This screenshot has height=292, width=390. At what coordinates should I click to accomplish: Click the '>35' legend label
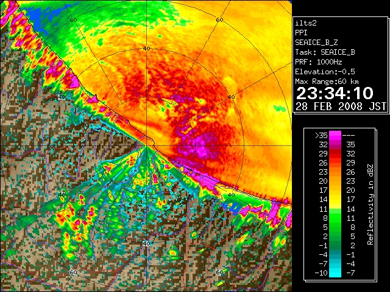(x=321, y=135)
